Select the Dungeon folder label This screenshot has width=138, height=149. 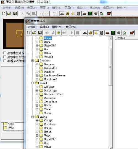click(49, 72)
